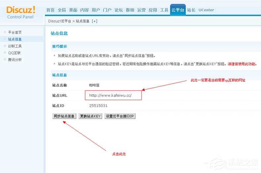Viewport: 261px width, 173px height.
Task: Click the Discuz!云平台 breadcrumb text
Action: point(59,21)
